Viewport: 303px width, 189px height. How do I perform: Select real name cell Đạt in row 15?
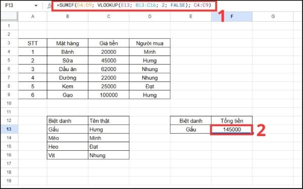point(109,147)
